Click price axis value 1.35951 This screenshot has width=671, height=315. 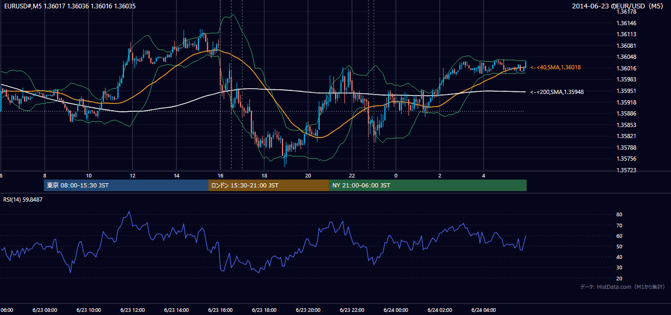pyautogui.click(x=627, y=91)
